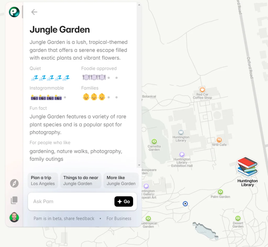
Task: Click the Quiet sleep rating icons
Action: (x=50, y=78)
